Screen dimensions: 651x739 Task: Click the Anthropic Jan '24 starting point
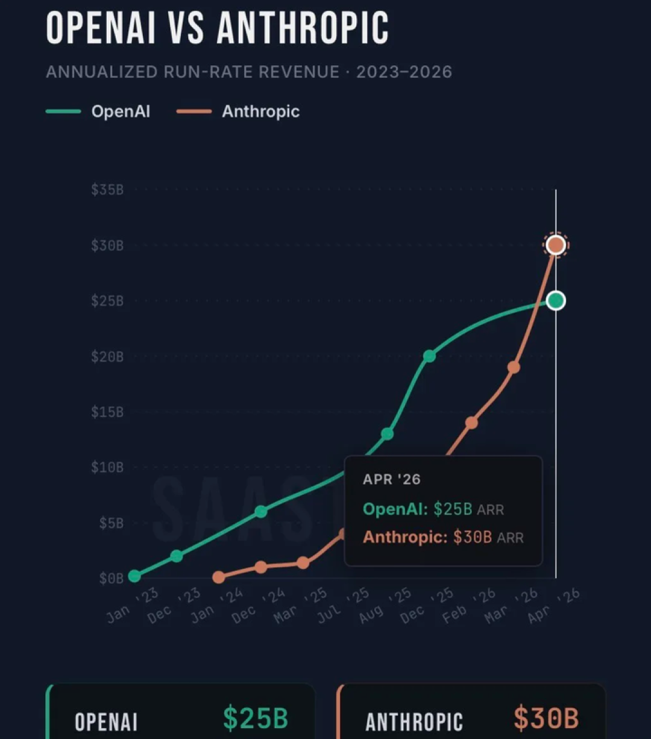pyautogui.click(x=219, y=577)
